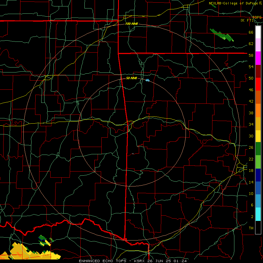
Task: Click the 66 value on the legend scale
Action: tap(251, 32)
